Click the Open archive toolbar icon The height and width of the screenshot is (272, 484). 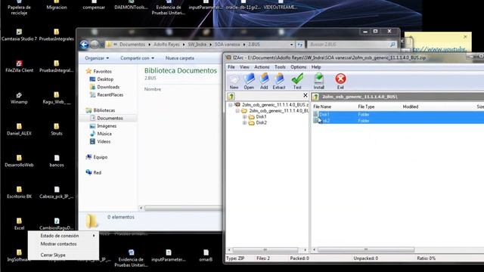coord(249,82)
